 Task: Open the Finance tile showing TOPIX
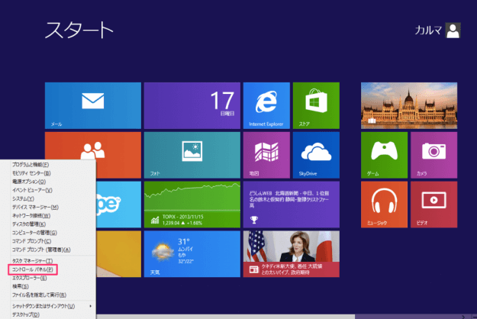pyautogui.click(x=192, y=205)
